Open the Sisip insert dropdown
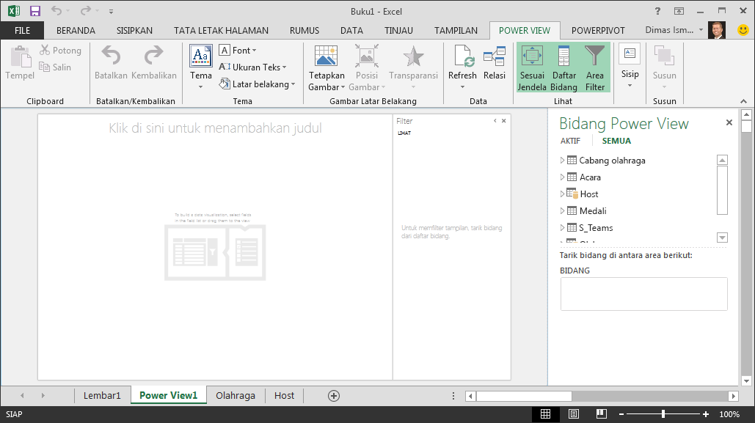755x423 pixels. (630, 66)
